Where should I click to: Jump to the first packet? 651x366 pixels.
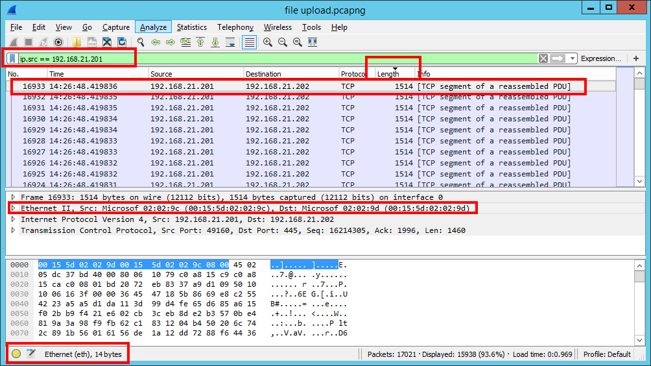point(200,42)
